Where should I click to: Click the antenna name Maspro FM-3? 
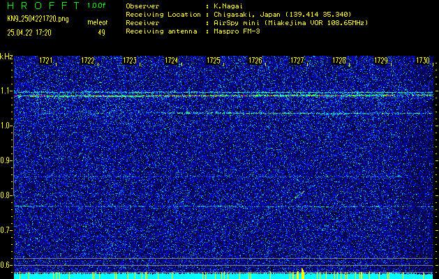237,31
